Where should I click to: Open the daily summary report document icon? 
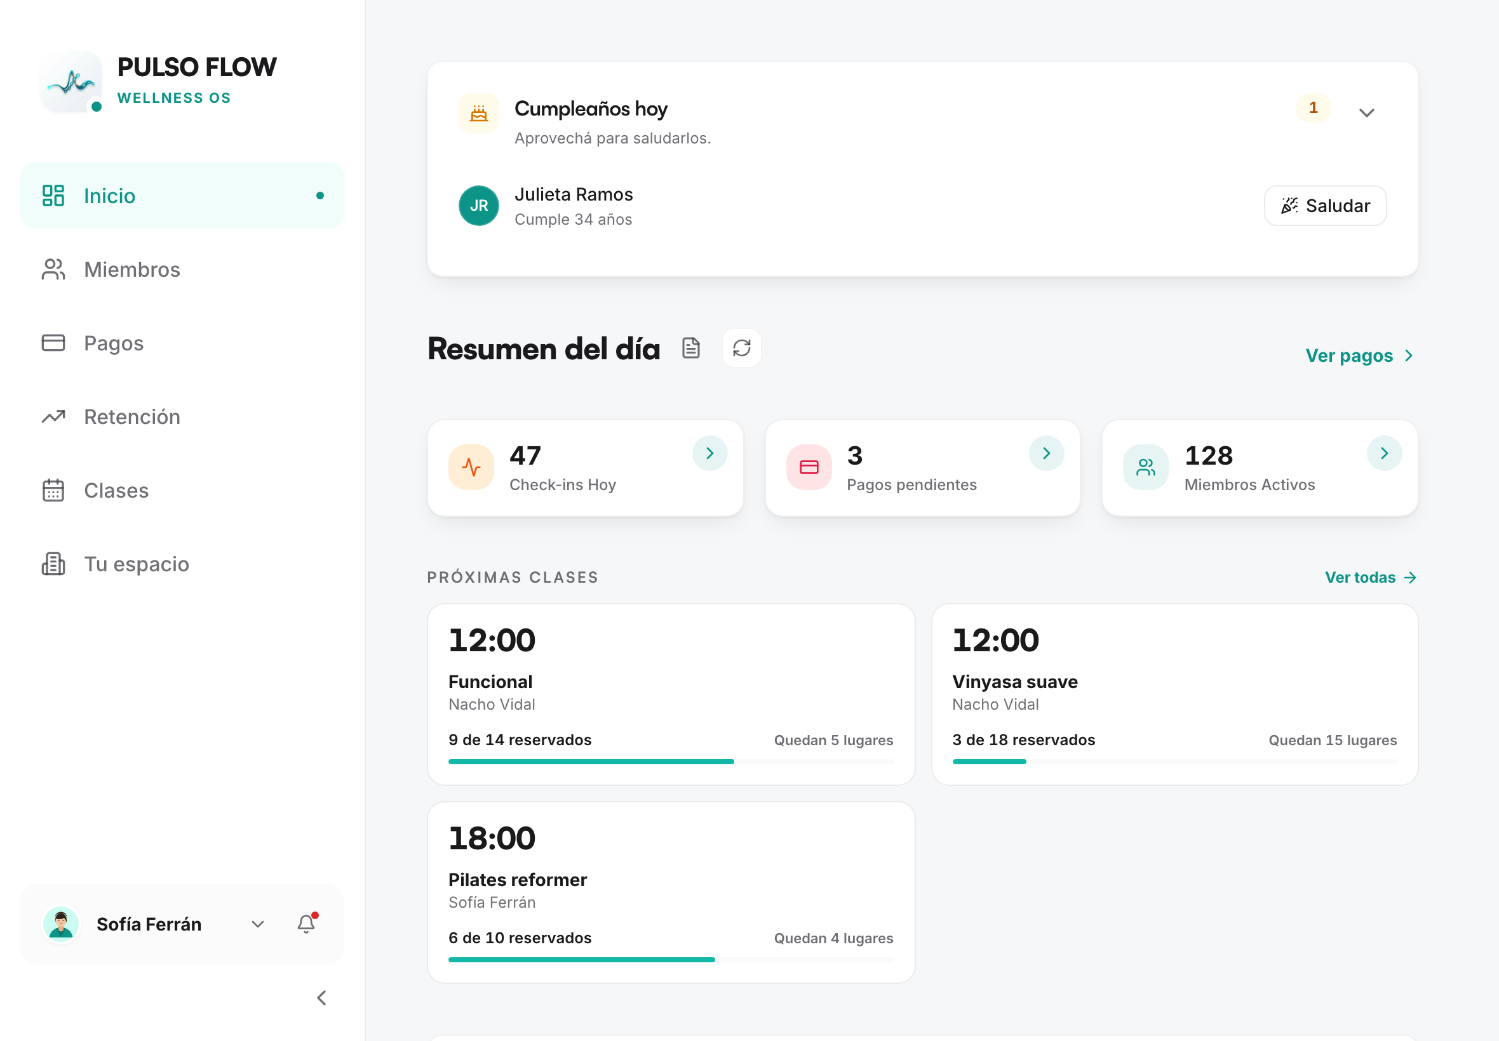point(691,348)
